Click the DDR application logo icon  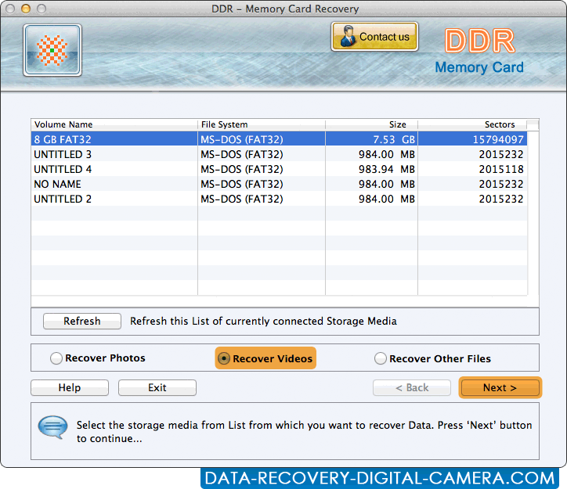click(52, 50)
